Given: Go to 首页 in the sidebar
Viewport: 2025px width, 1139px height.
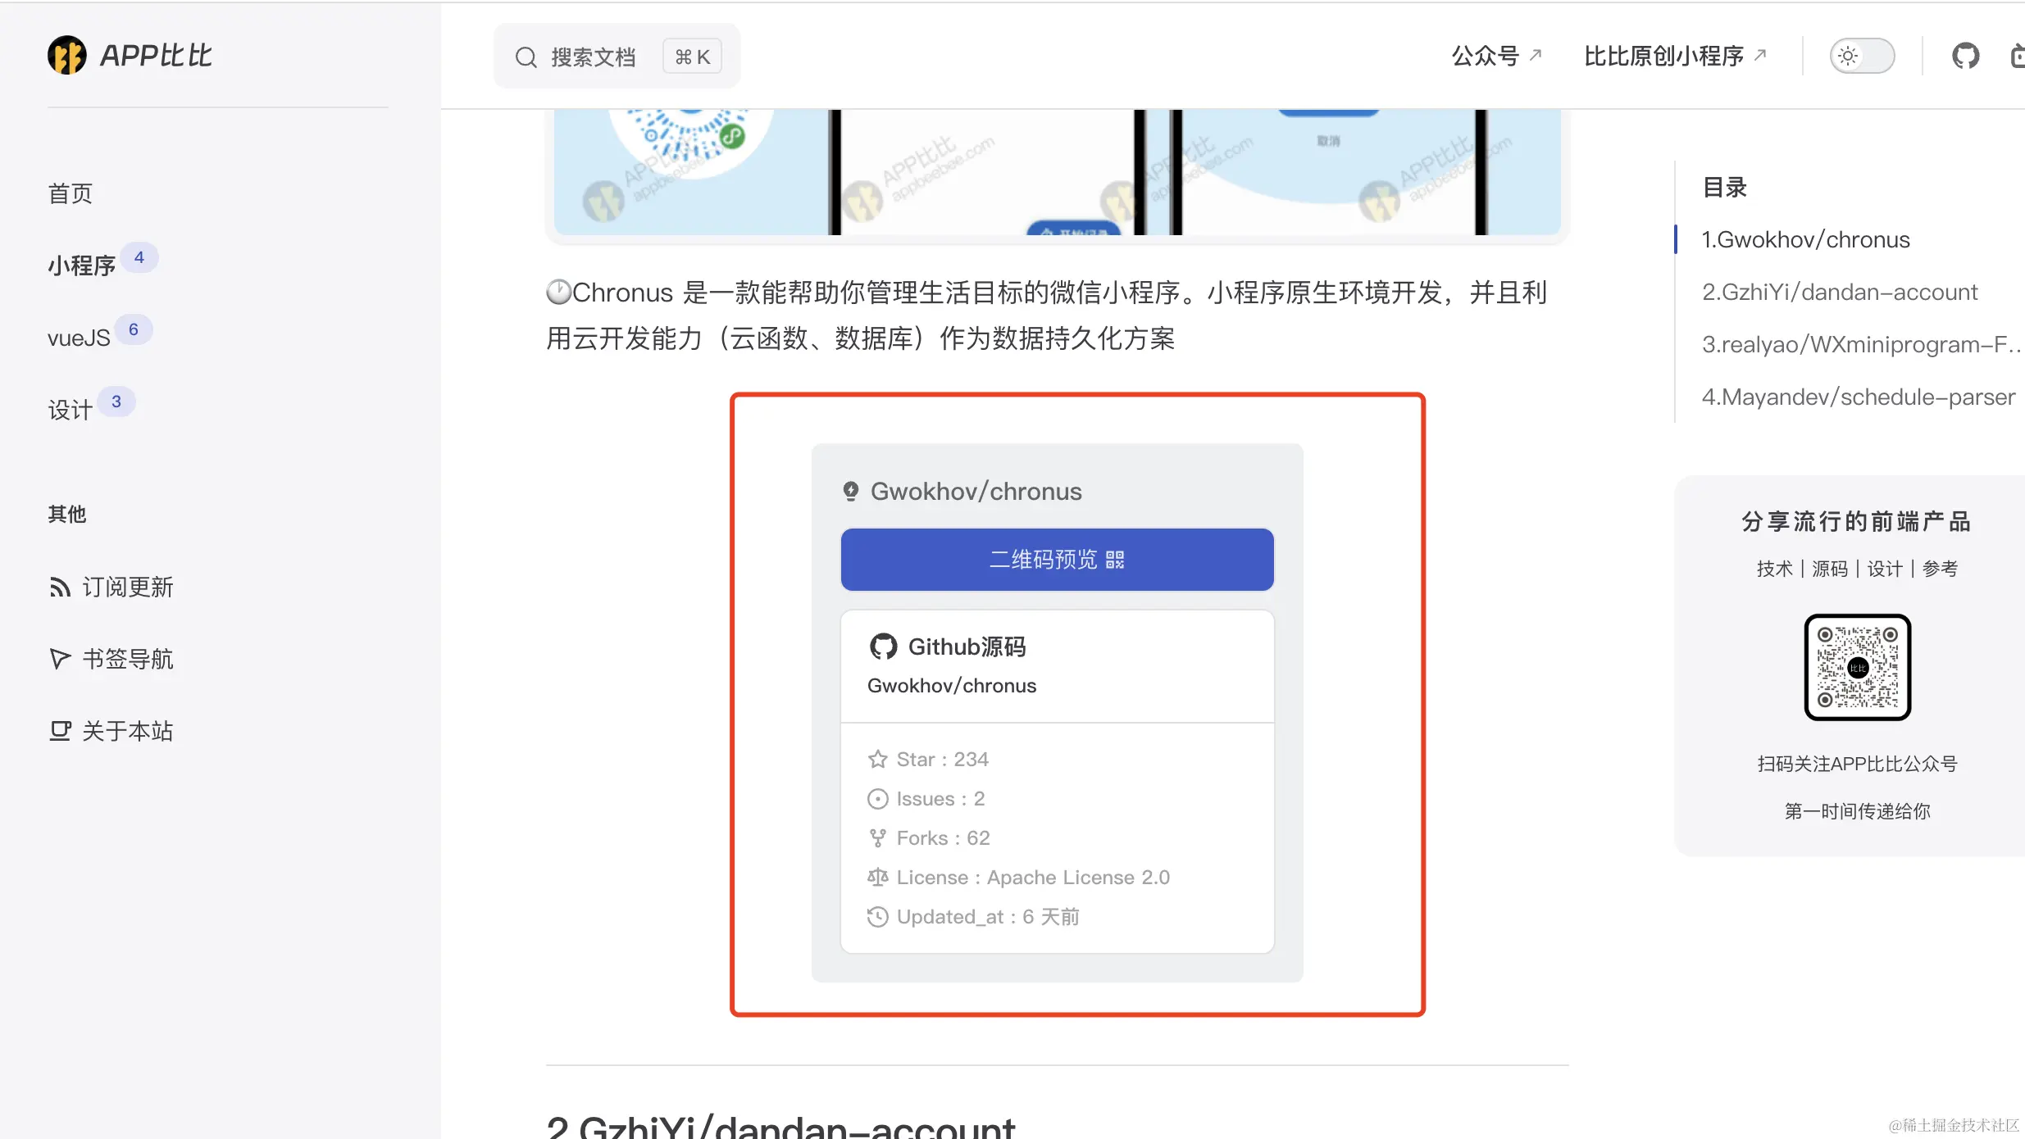Looking at the screenshot, I should pyautogui.click(x=71, y=193).
